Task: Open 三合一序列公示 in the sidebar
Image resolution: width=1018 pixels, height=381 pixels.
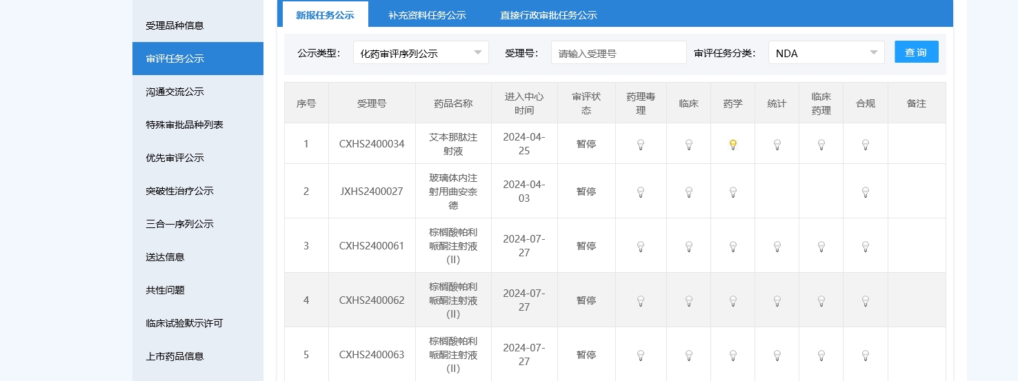Action: (x=198, y=224)
